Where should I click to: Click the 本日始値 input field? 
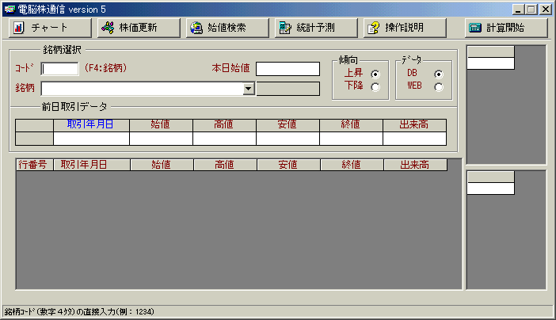pos(288,69)
